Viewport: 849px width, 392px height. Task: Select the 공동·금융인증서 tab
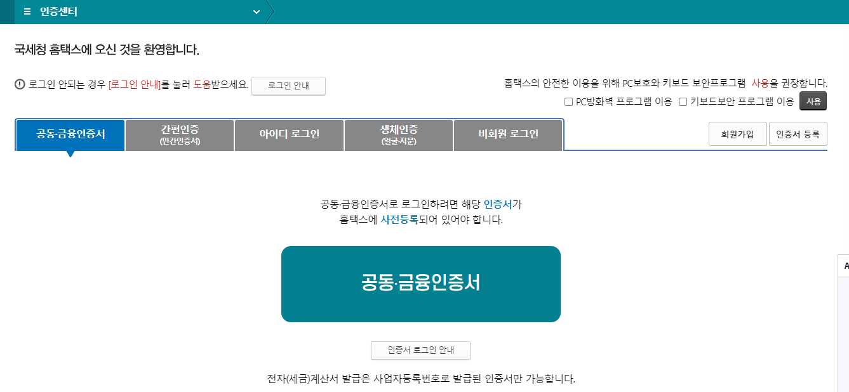pos(70,134)
